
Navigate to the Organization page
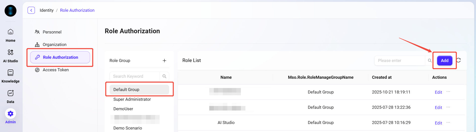(54, 44)
